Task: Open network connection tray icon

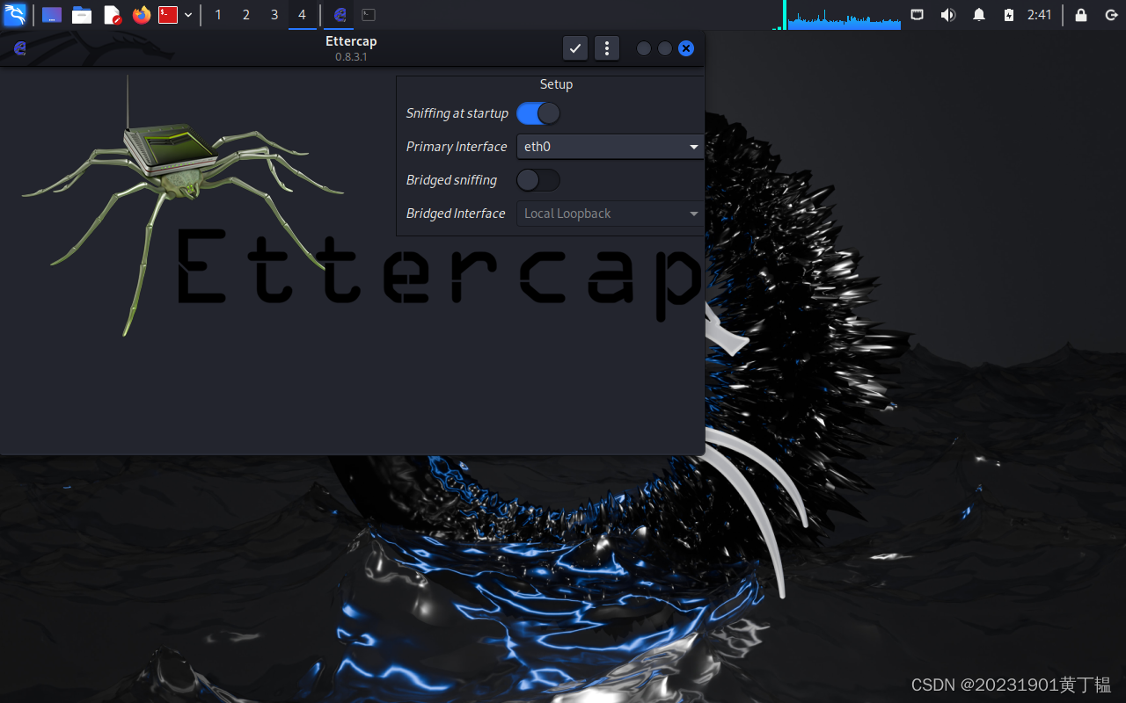Action: pos(918,15)
